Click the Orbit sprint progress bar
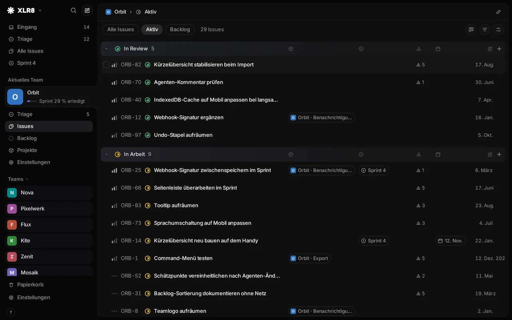Viewport: 512px width, 320px height. tap(32, 101)
